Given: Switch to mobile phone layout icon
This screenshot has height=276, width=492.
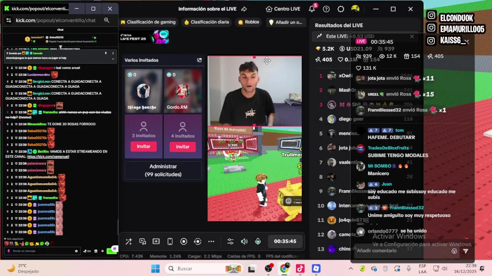Looking at the screenshot, I should tap(170, 242).
